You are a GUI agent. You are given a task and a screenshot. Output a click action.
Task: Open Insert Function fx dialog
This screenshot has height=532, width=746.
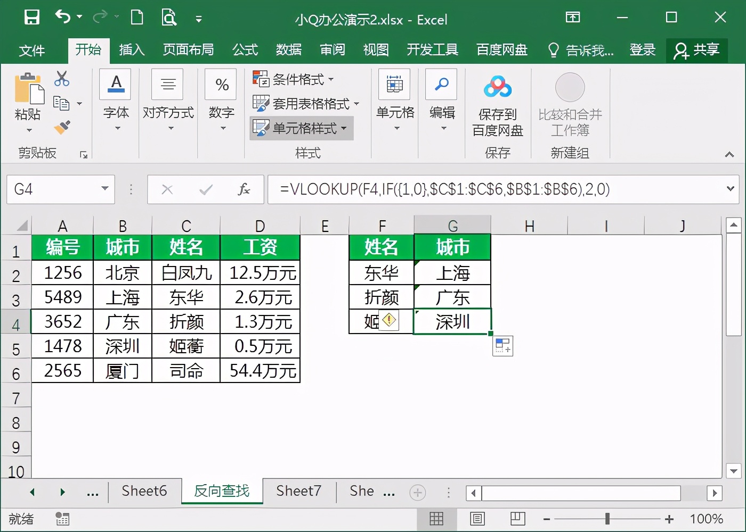244,189
